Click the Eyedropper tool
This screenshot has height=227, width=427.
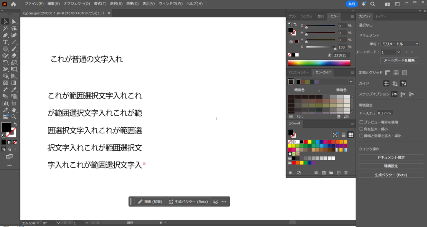(x=14, y=90)
